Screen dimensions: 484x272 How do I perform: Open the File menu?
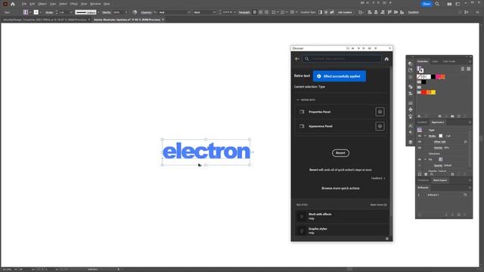24,4
